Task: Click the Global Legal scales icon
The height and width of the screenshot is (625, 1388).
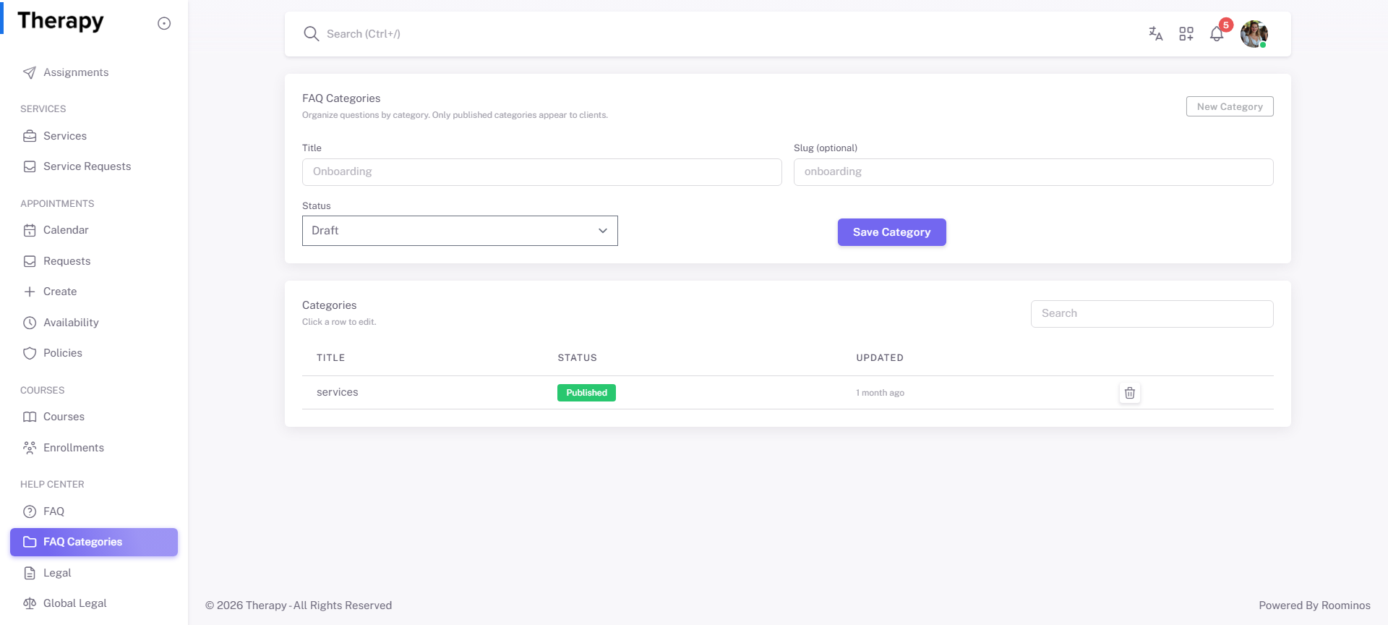Action: coord(30,603)
